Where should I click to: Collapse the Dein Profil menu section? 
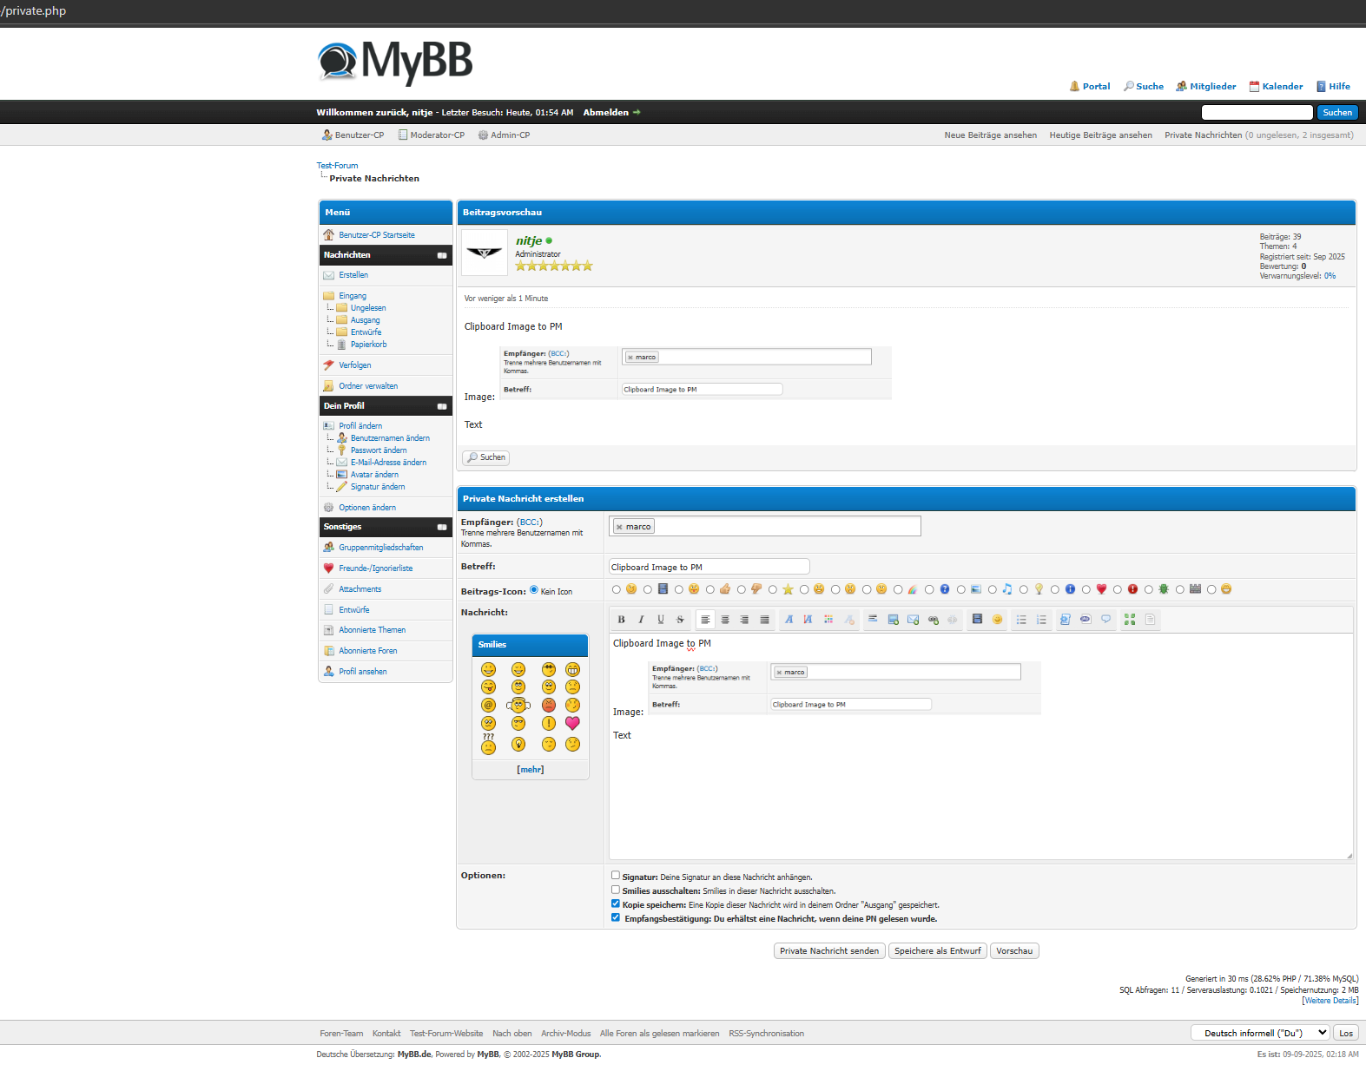[x=442, y=406]
